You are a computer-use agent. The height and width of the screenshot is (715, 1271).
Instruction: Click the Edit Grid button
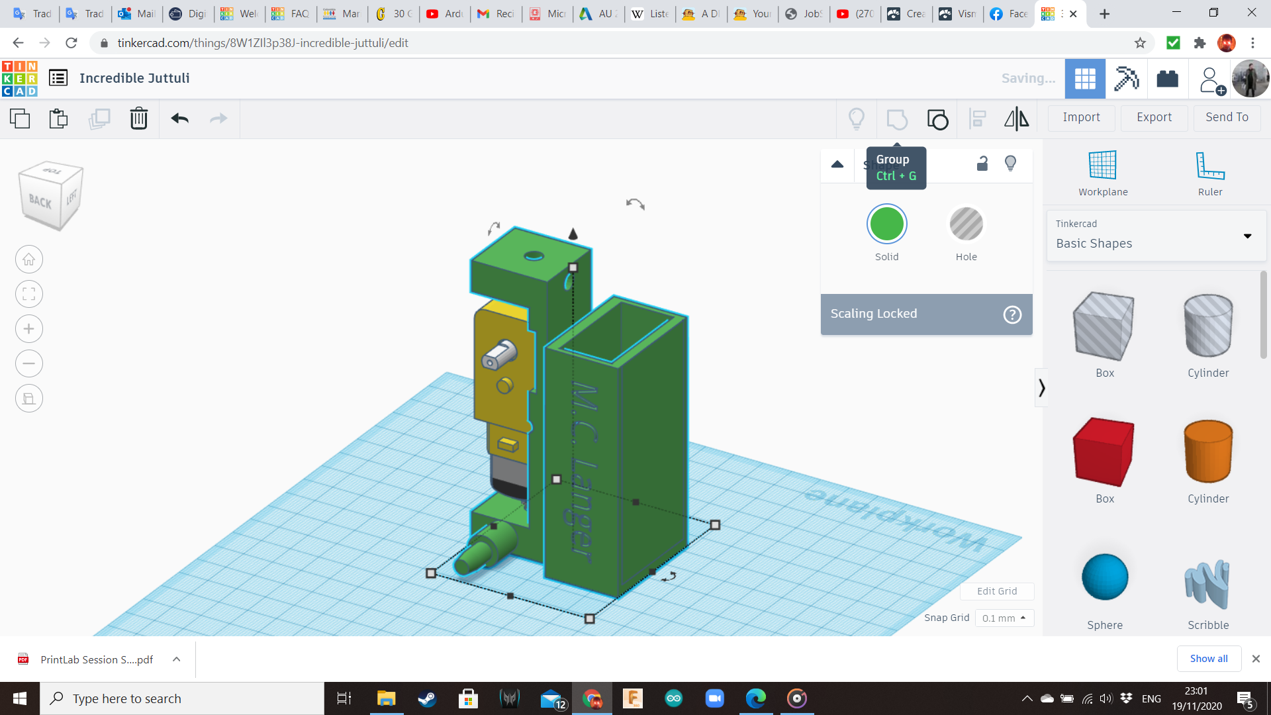click(x=997, y=591)
